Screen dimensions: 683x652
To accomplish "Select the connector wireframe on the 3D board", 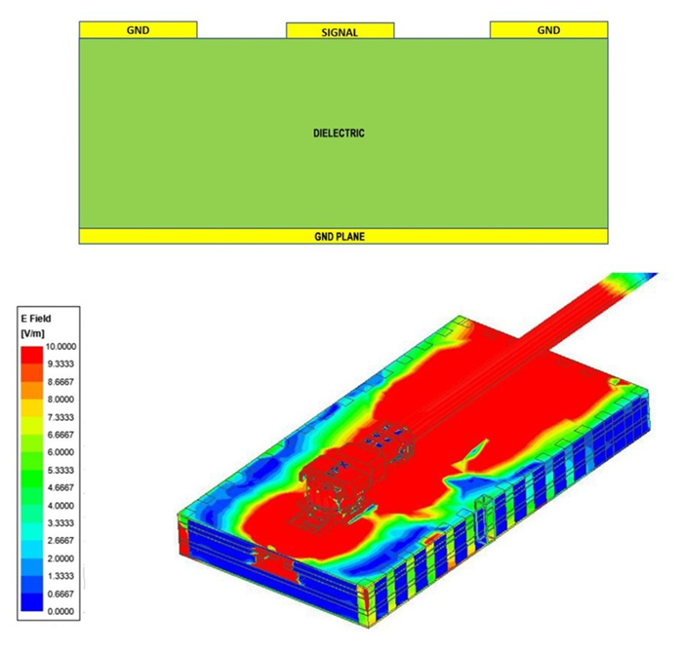I will click(x=337, y=476).
